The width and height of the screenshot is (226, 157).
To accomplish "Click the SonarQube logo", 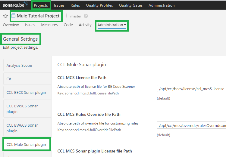I will pyautogui.click(x=15, y=5).
